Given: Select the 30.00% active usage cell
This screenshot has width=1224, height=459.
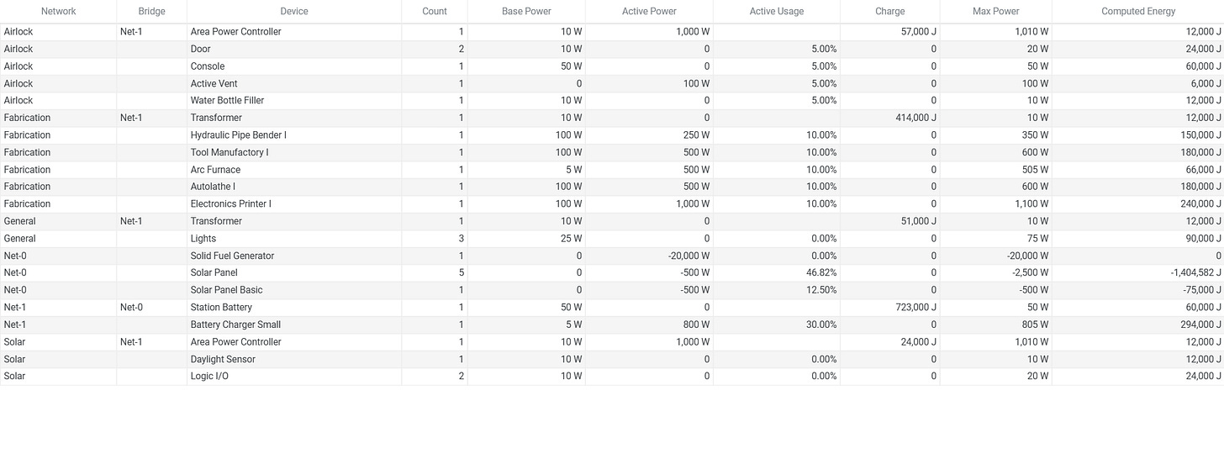Looking at the screenshot, I should click(x=777, y=325).
